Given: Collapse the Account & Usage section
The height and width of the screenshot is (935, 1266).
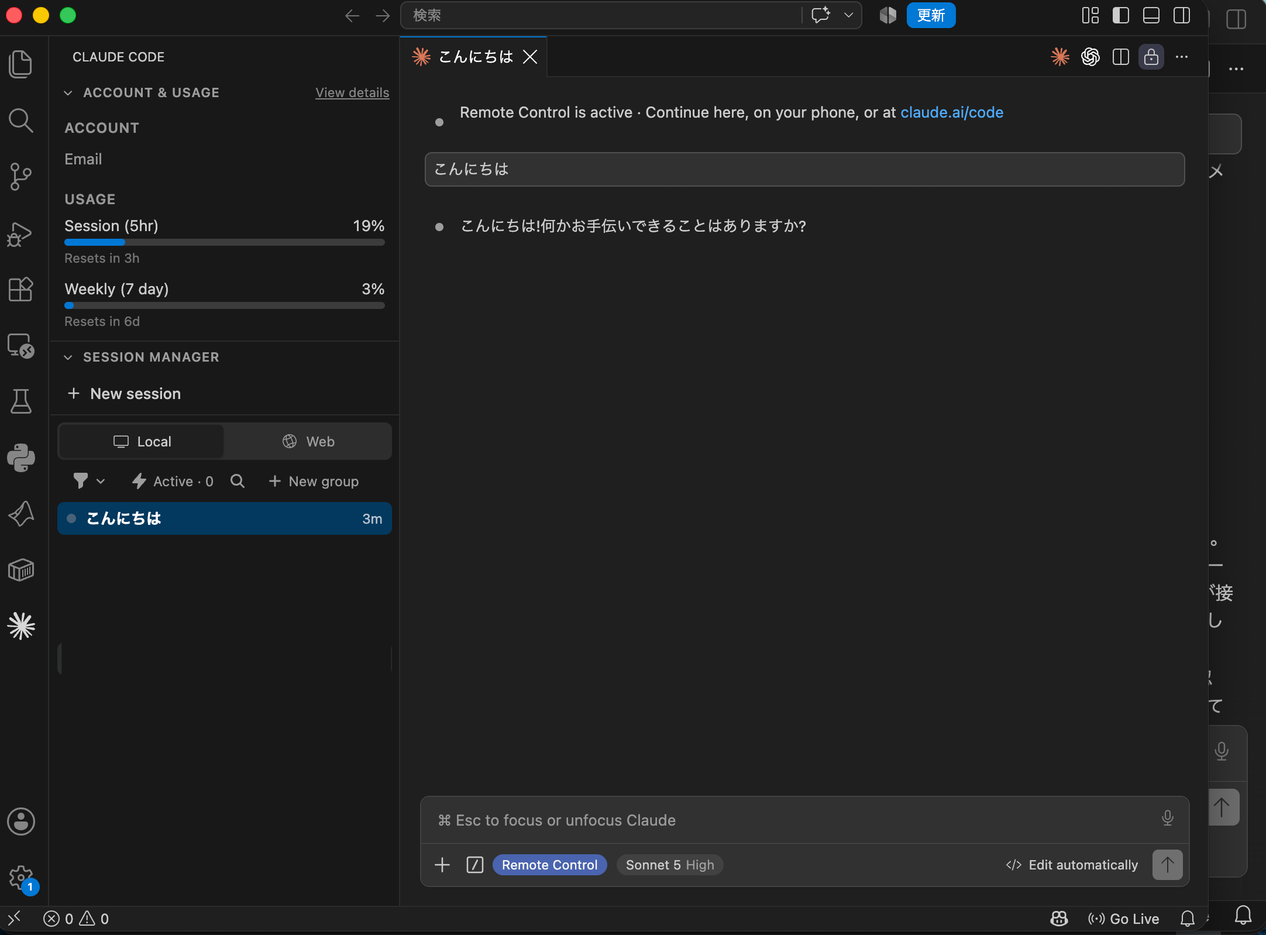Looking at the screenshot, I should pos(68,92).
